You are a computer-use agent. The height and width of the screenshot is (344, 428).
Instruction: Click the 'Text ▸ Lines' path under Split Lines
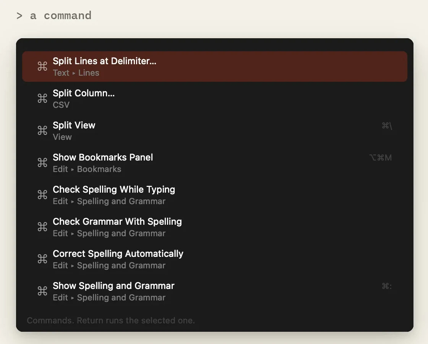76,73
